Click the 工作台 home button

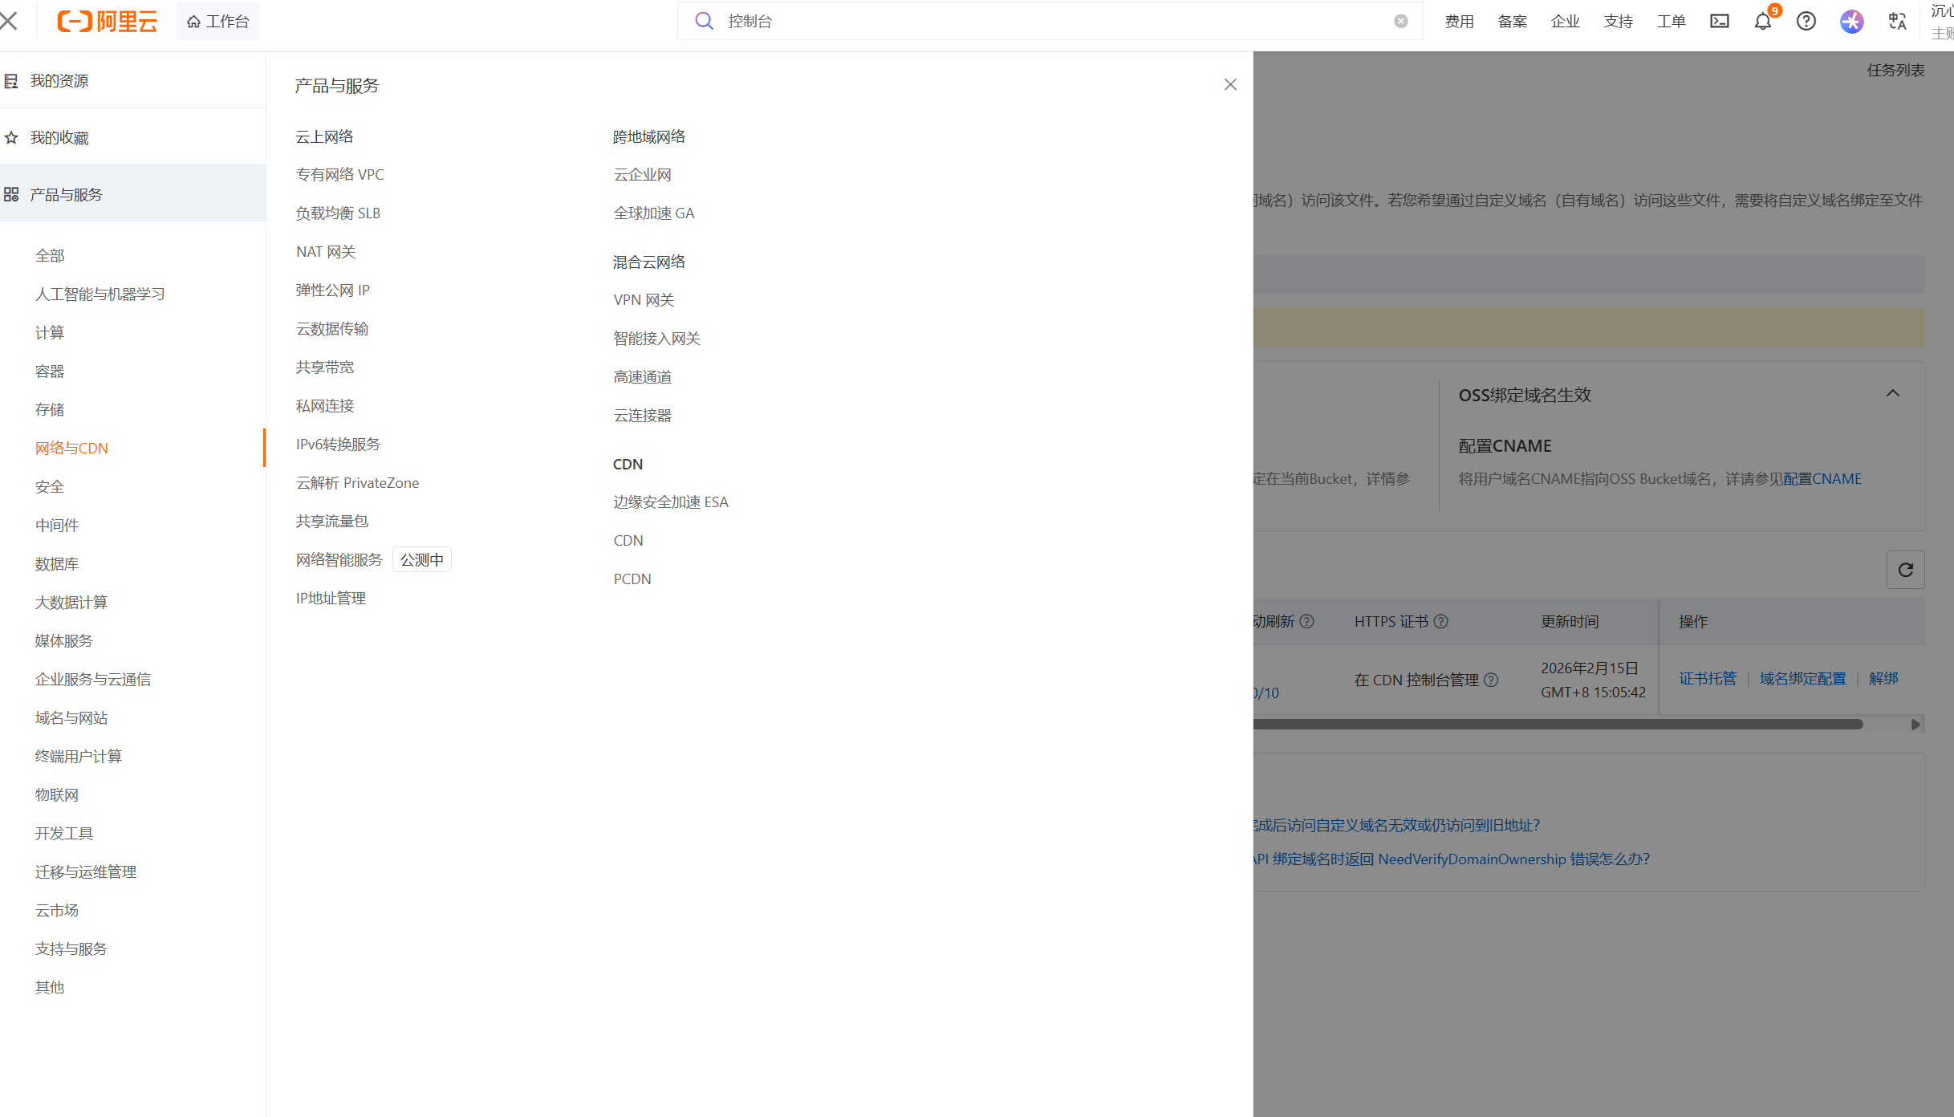[x=218, y=22]
